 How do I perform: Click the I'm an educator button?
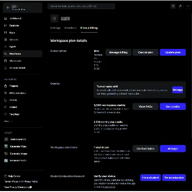pos(174,178)
